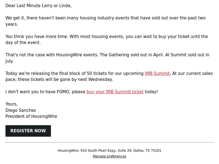This screenshot has width=219, height=164.
Task: Click the REGISTER NOW button
Action: tap(28, 131)
